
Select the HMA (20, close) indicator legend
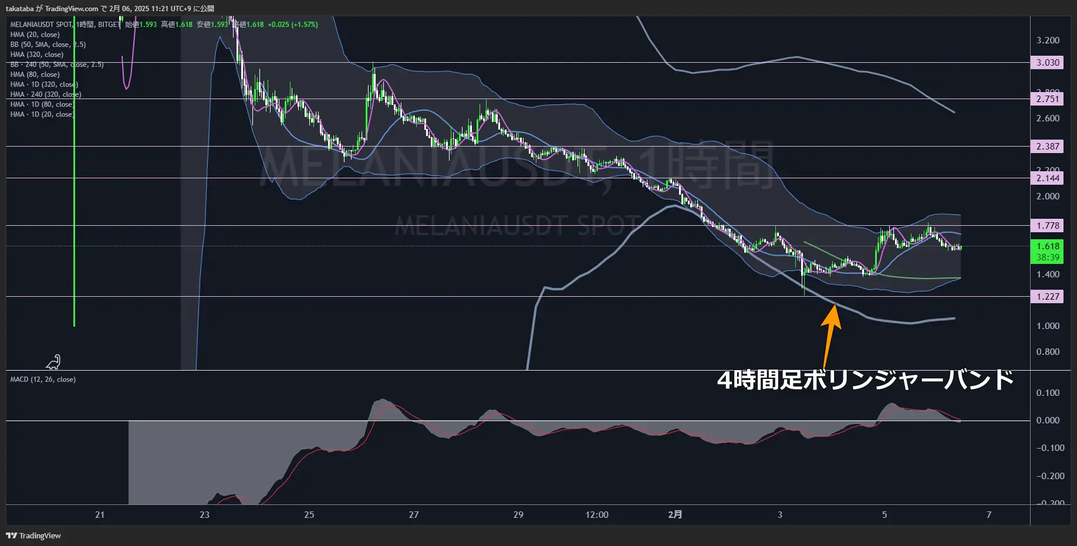(x=35, y=35)
